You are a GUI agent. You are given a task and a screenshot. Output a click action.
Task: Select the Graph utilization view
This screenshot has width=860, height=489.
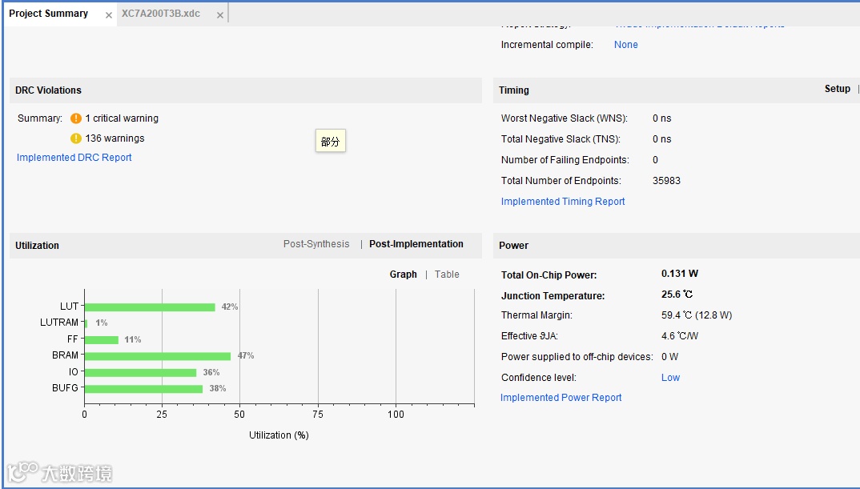point(404,275)
